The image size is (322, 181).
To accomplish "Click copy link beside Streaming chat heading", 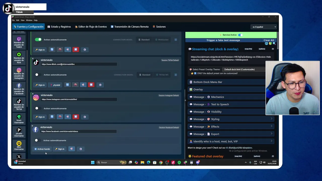I will (x=248, y=49).
